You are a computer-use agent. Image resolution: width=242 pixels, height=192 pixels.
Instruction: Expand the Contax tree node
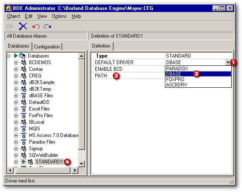(x=16, y=70)
